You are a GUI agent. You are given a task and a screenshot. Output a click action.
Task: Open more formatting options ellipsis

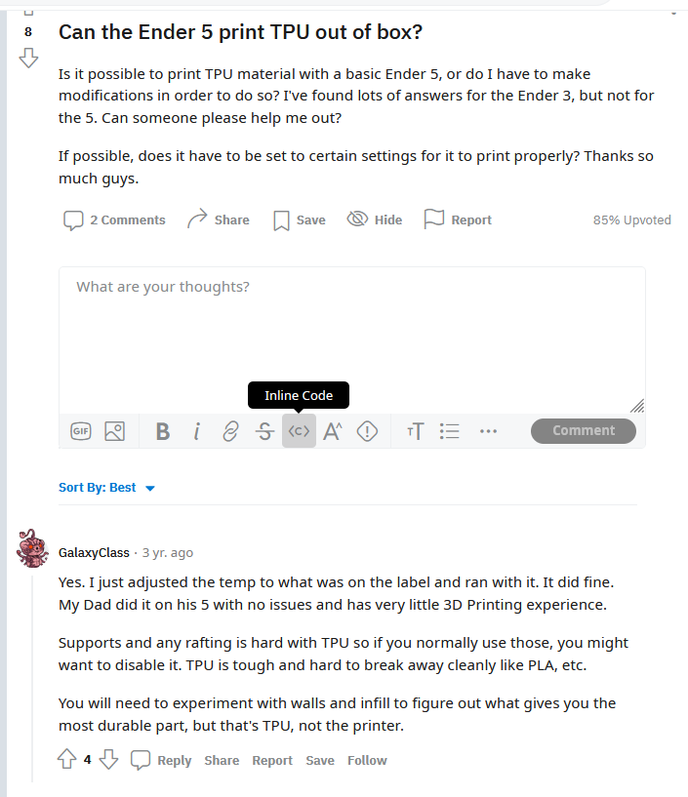click(x=488, y=431)
